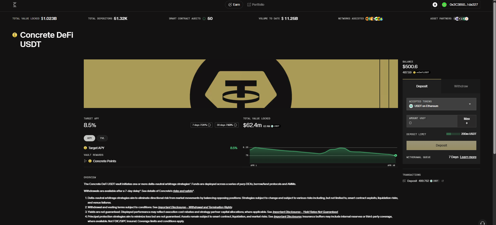Select the Withdraw tab
The width and height of the screenshot is (496, 225).
461,86
